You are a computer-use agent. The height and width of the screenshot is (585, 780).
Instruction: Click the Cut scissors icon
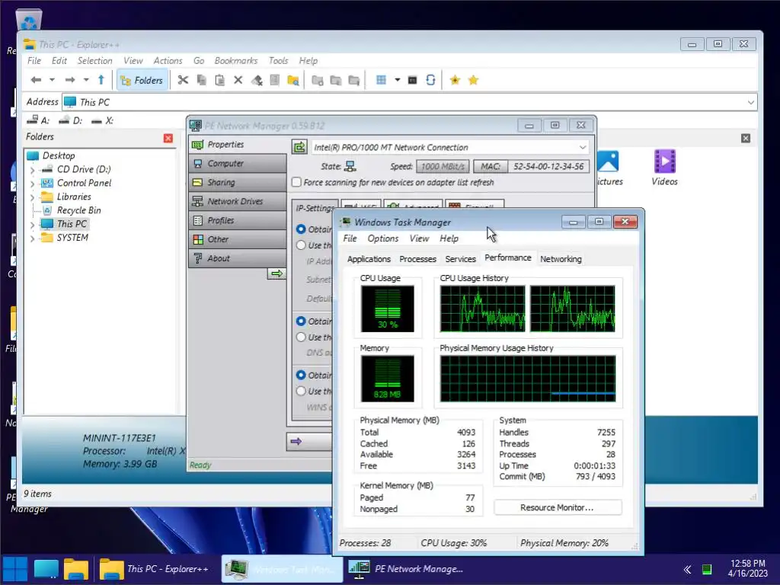pos(183,80)
